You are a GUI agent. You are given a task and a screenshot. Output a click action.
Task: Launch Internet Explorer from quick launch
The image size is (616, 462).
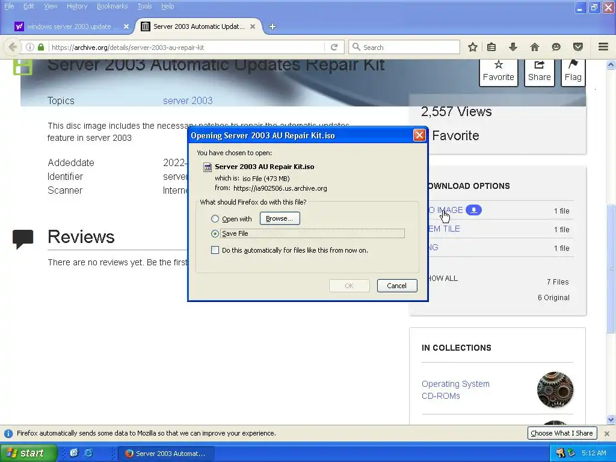click(x=89, y=453)
